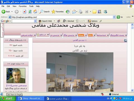This screenshot has height=101, width=134.
Task: Open the orange Atom feed link
Action: pyautogui.click(x=81, y=35)
